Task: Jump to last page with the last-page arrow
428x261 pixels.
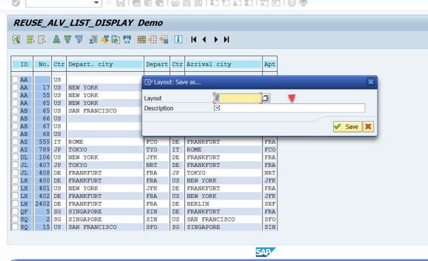Action: (x=226, y=39)
